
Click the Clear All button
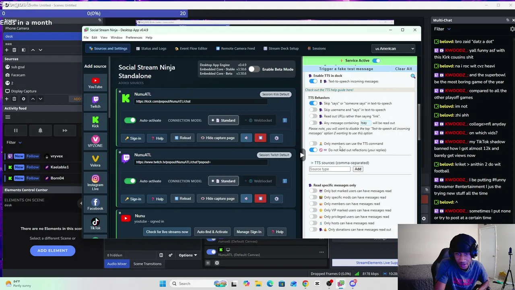click(x=403, y=69)
